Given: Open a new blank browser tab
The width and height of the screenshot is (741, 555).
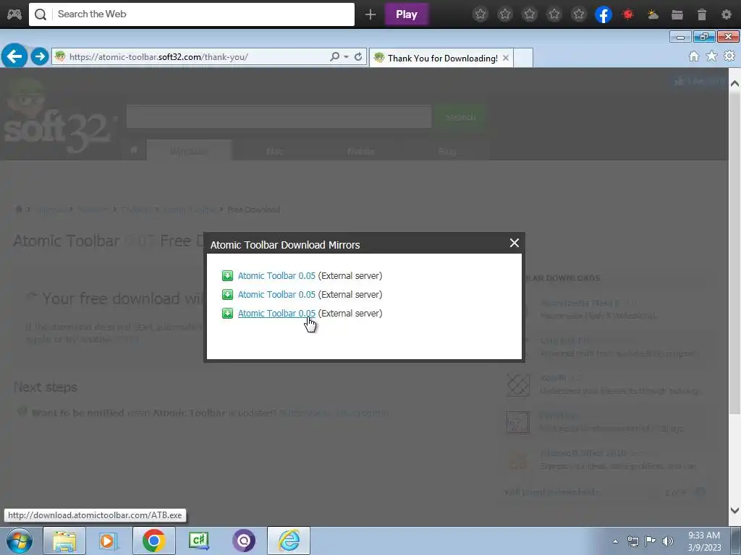Looking at the screenshot, I should pyautogui.click(x=523, y=58).
